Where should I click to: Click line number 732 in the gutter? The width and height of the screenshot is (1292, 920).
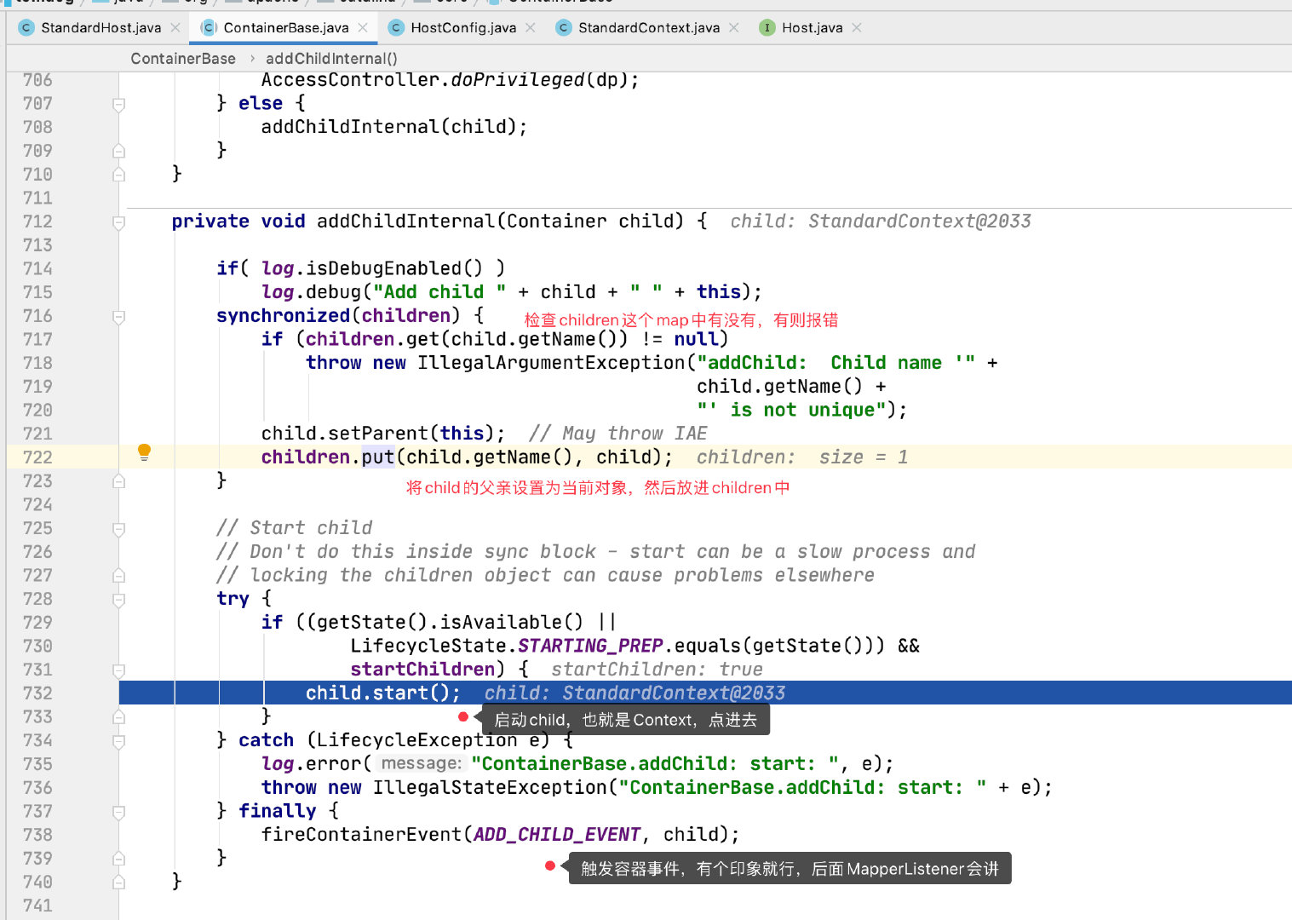tap(37, 693)
